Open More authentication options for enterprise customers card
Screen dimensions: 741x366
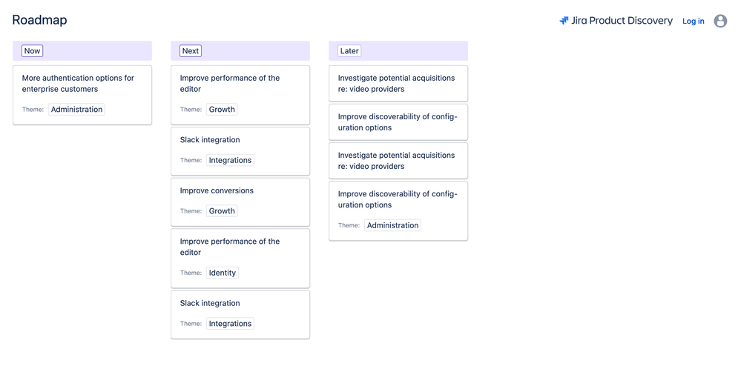pyautogui.click(x=82, y=95)
